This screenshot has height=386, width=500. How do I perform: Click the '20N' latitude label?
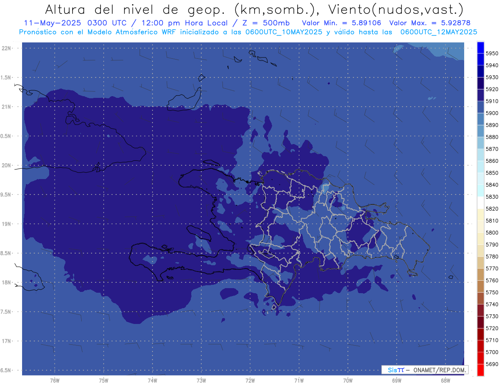tap(6, 165)
